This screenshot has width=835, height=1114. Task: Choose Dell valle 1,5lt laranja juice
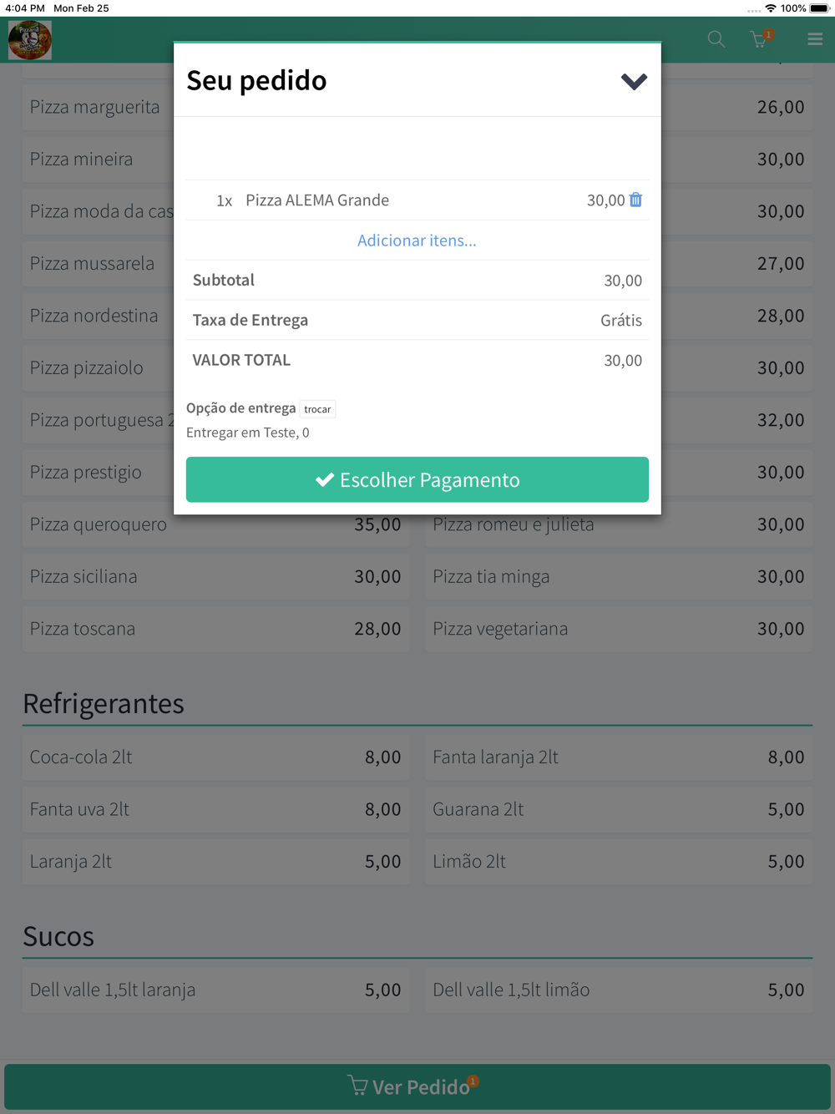(215, 990)
